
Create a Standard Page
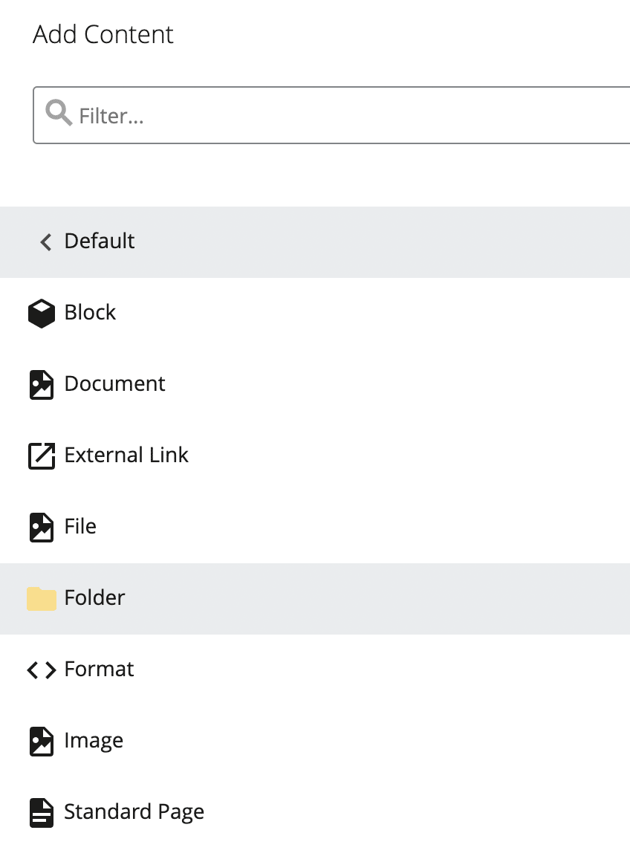(134, 811)
